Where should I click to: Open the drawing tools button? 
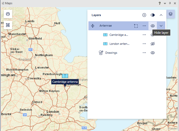(8, 25)
